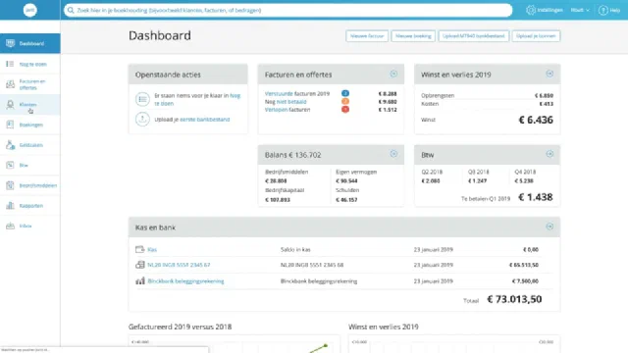Screen dimensions: 628x353
Task: Click the Q4 2018 Btw value
Action: pyautogui.click(x=524, y=180)
